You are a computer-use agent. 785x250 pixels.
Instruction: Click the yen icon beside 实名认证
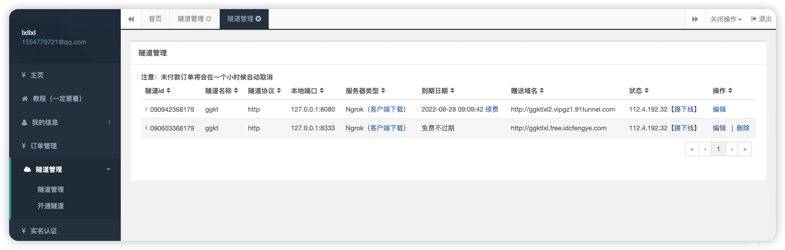[x=24, y=231]
